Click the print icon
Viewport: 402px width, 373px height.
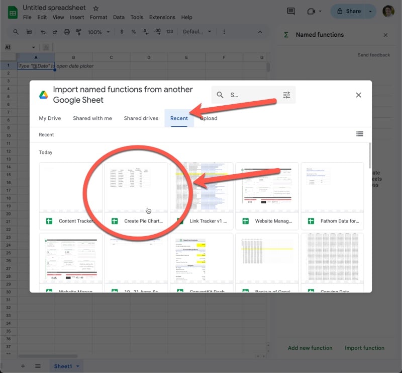coord(67,32)
